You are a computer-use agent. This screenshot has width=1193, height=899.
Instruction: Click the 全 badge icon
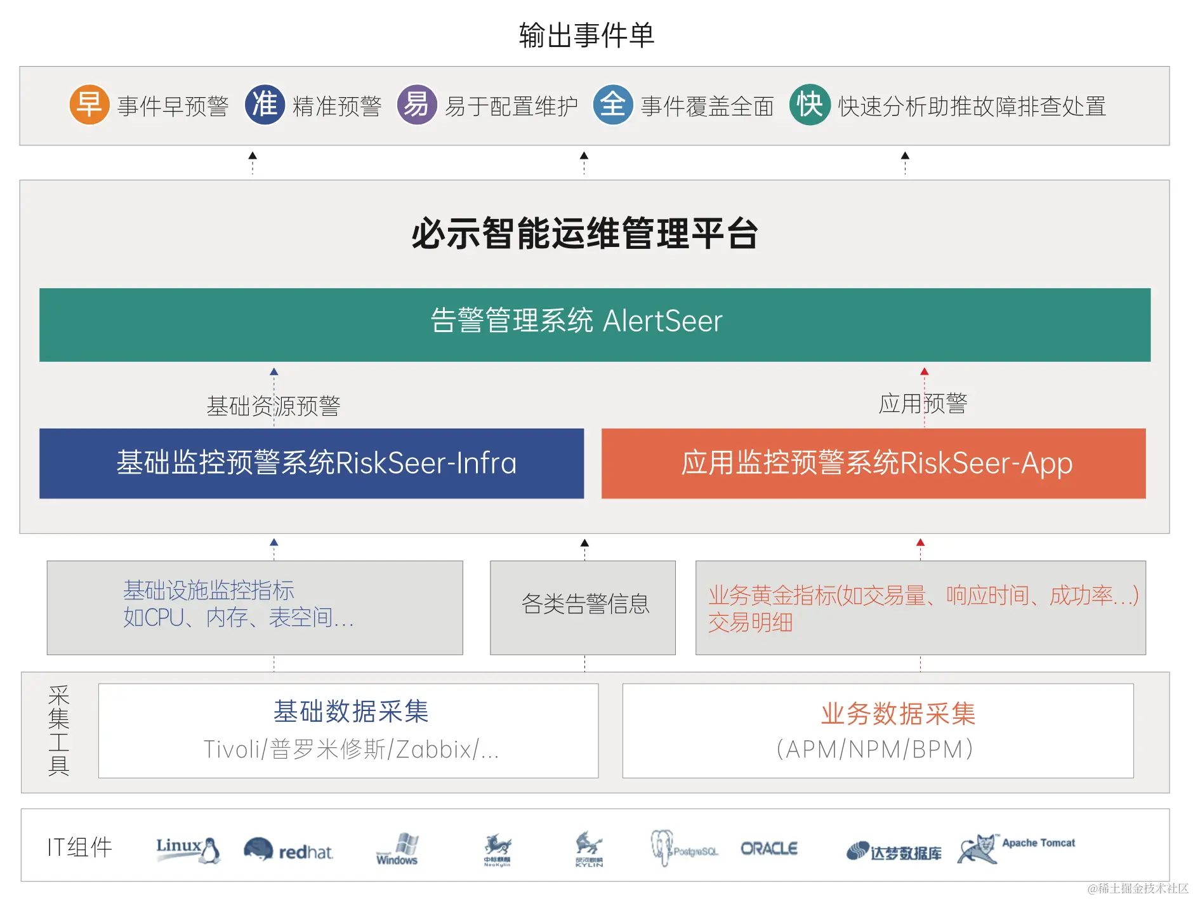(x=612, y=105)
